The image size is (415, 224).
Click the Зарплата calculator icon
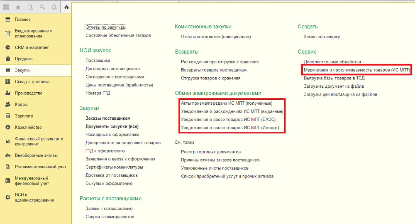[7, 116]
